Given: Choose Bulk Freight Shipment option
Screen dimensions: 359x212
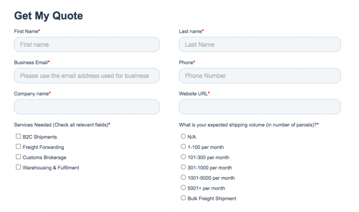Looking at the screenshot, I should point(183,198).
